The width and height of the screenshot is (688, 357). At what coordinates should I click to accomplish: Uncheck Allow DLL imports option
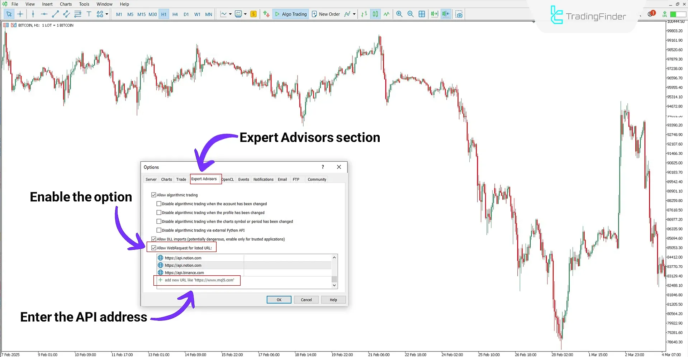click(x=154, y=239)
